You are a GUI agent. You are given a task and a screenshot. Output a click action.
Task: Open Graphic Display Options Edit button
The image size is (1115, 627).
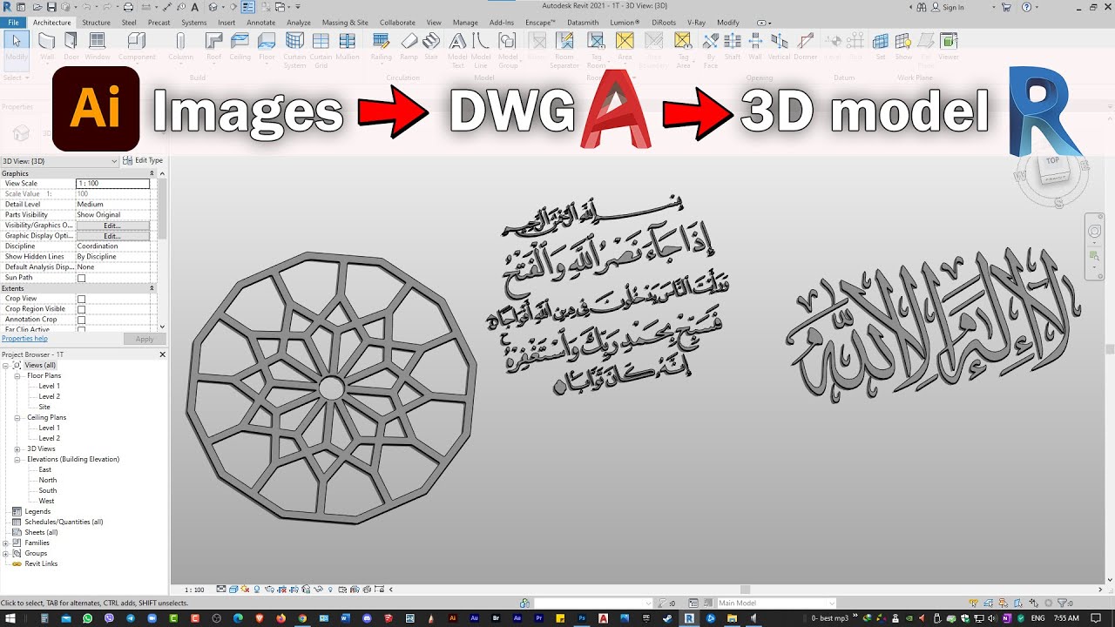tap(112, 236)
